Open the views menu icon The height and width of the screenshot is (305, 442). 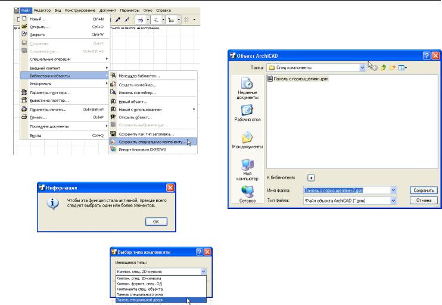tap(403, 68)
